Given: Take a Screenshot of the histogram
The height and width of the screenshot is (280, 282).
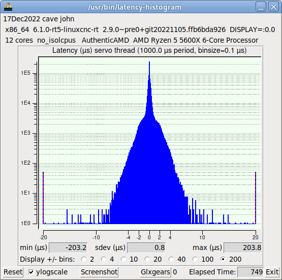Looking at the screenshot, I should (99, 272).
